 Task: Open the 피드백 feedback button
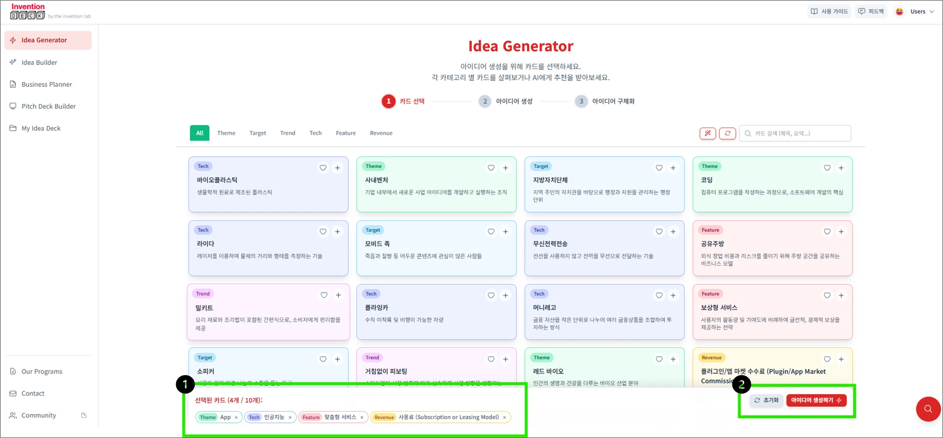click(x=871, y=11)
